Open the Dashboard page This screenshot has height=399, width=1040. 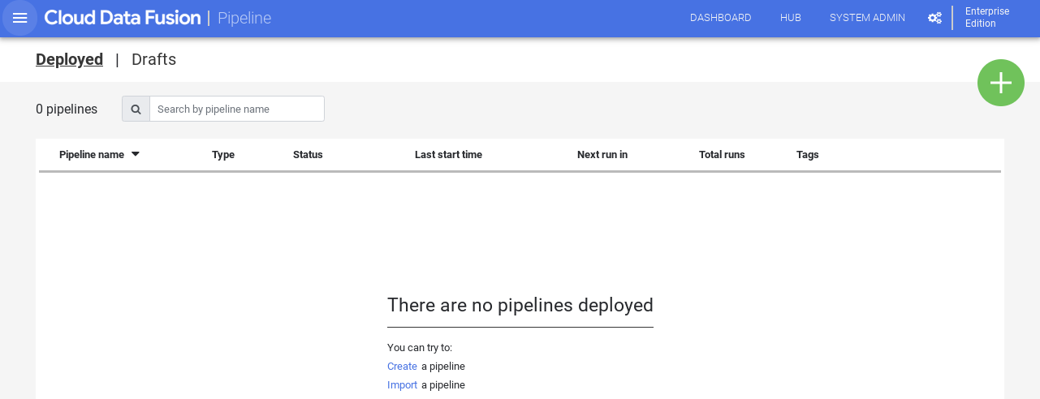(720, 18)
